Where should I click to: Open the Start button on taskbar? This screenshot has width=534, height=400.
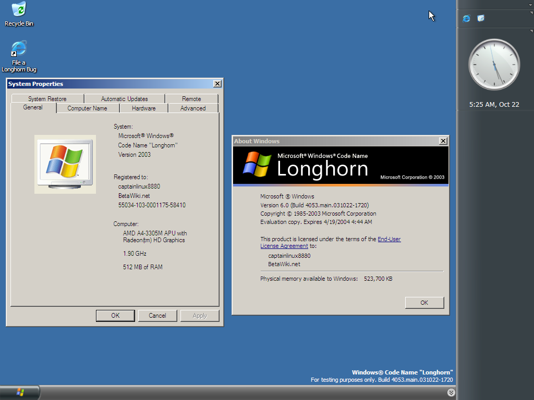coord(20,393)
